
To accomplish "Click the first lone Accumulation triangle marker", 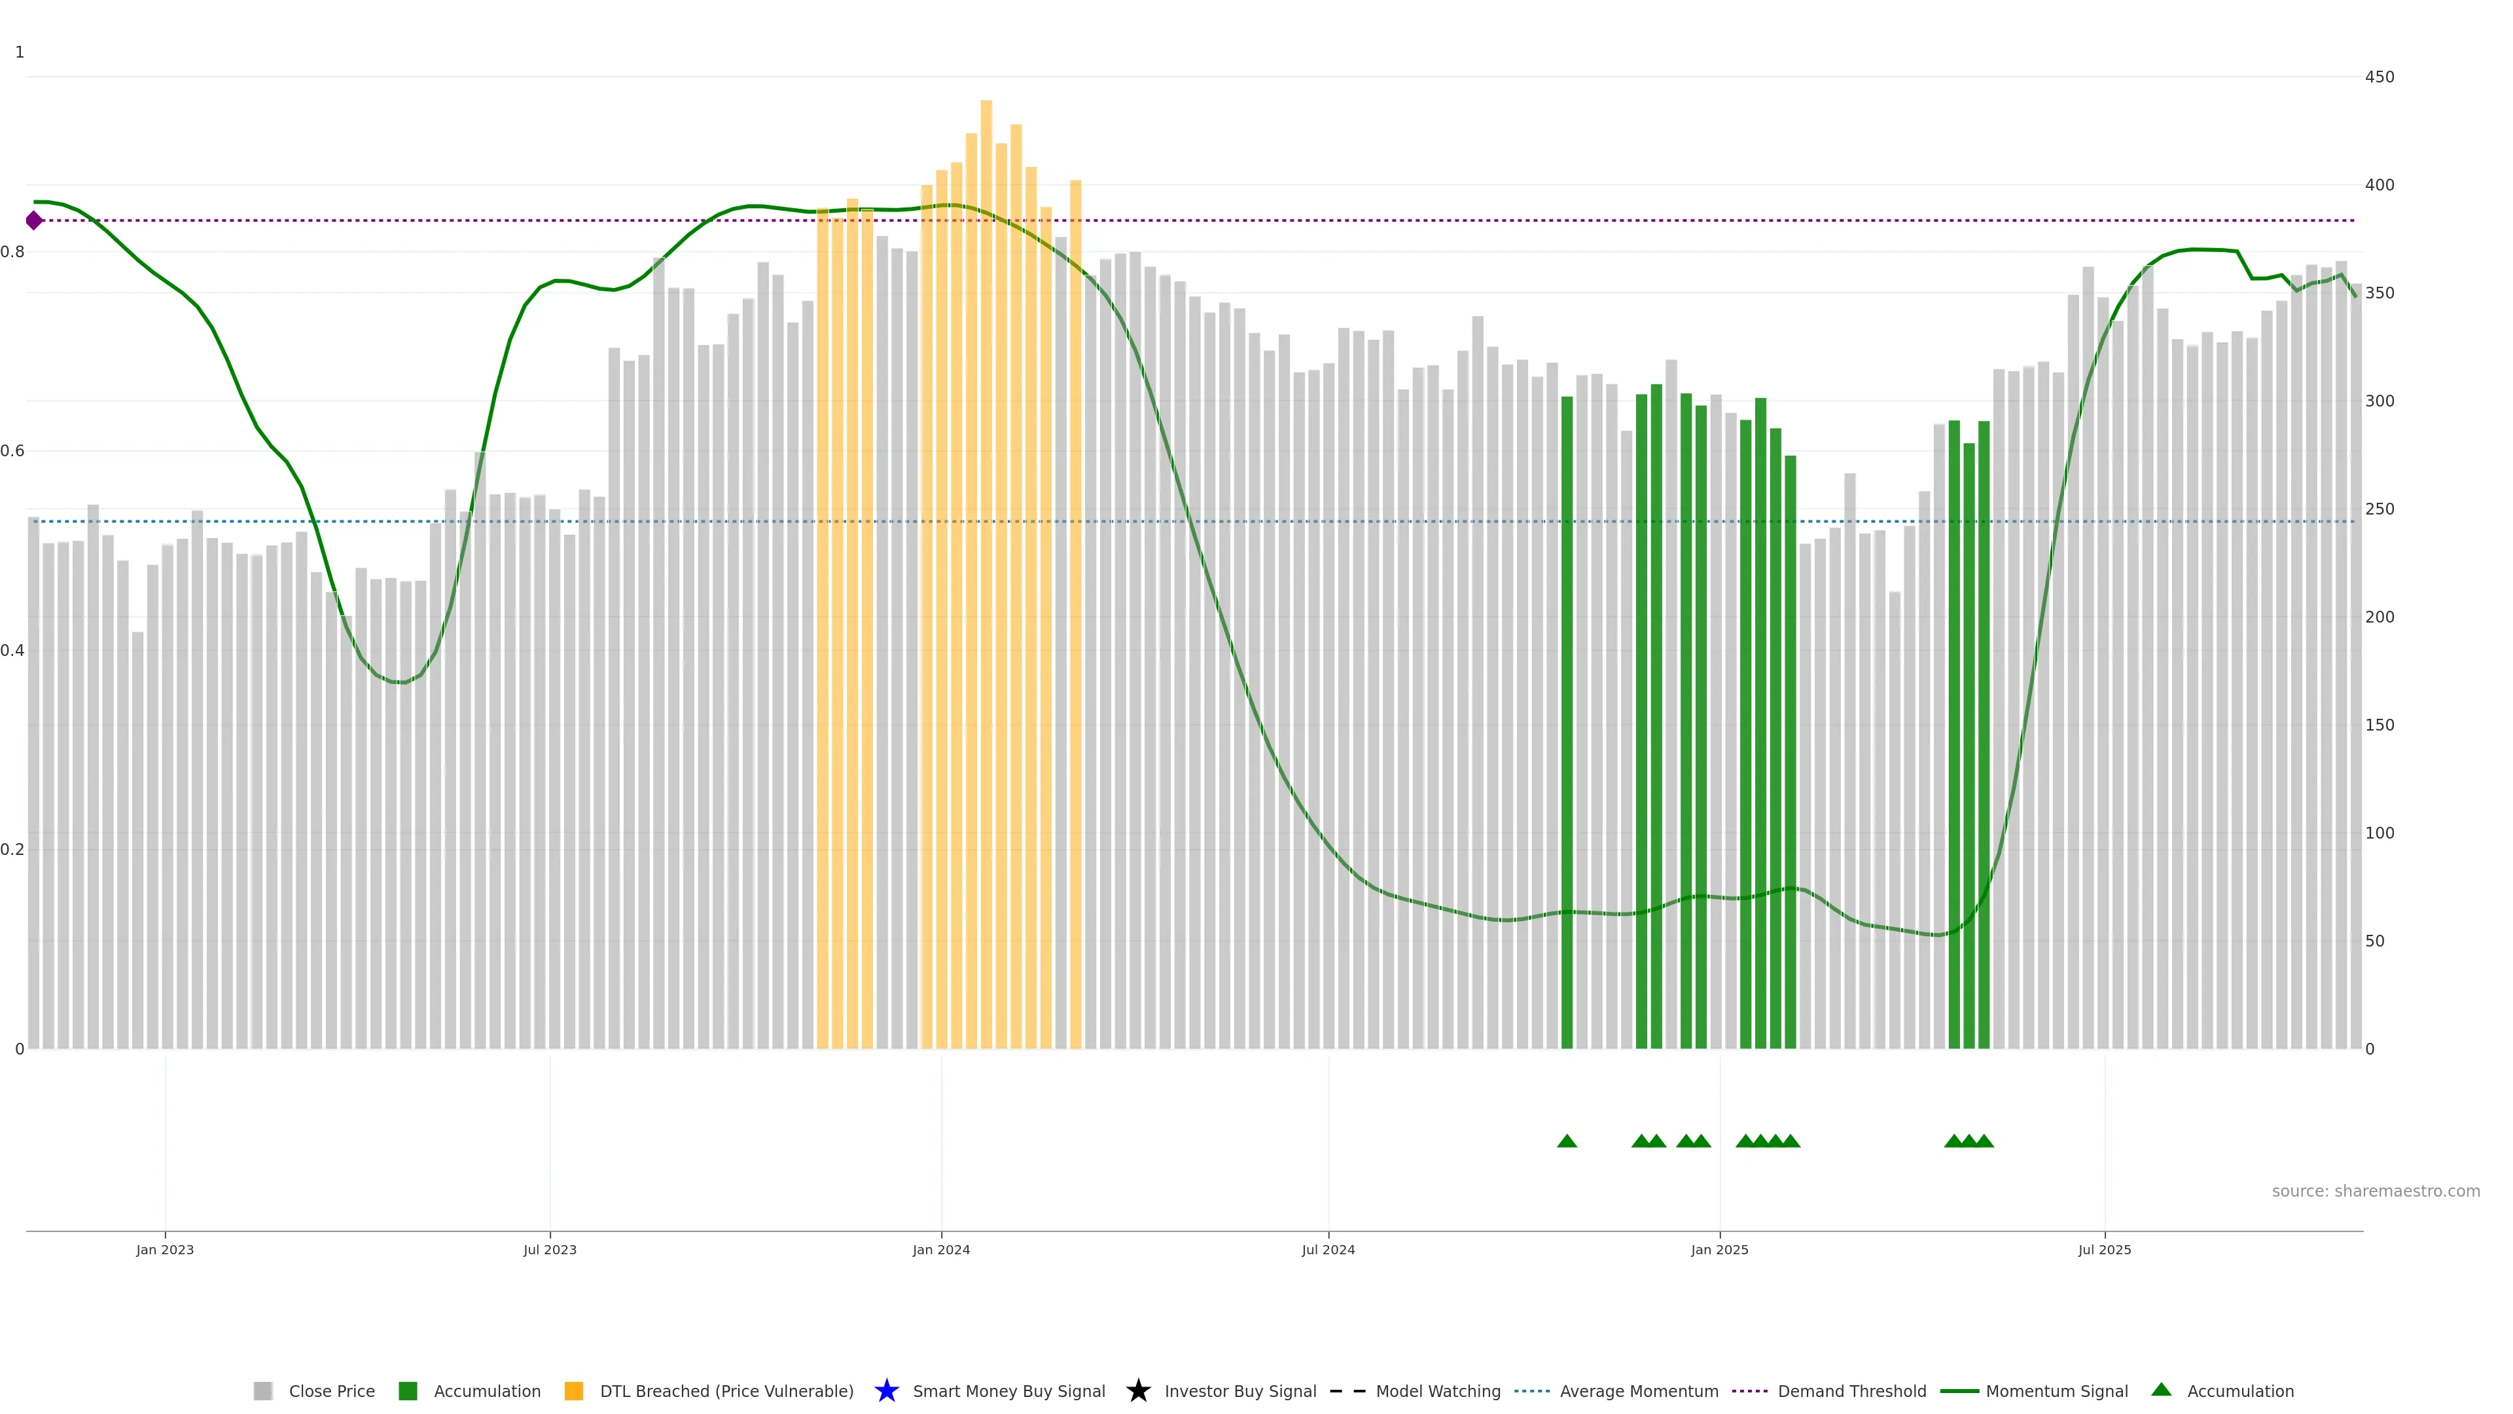I will [1567, 1141].
